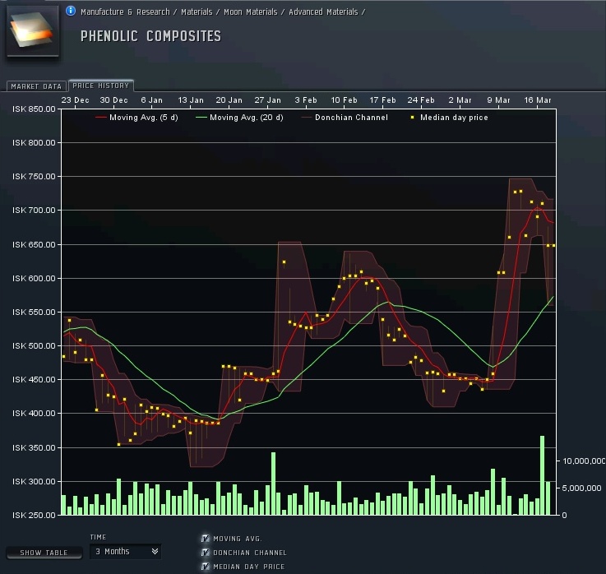Open the Phenolic Composites item icon
This screenshot has height=574, width=606.
(x=33, y=31)
